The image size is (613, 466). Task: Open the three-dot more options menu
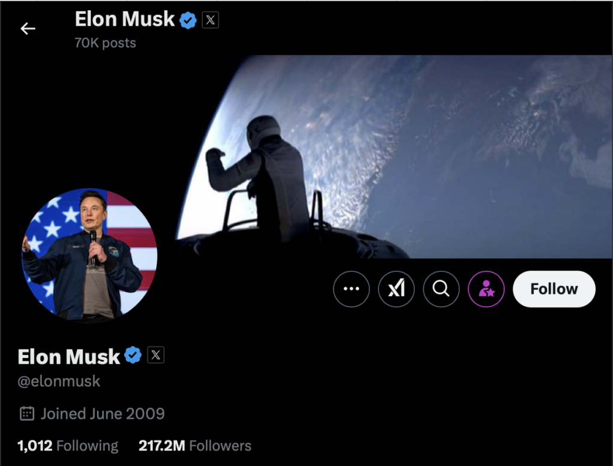click(351, 289)
